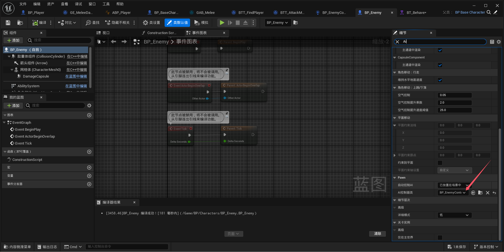Search parent class with magnifier icon
504x252 pixels.
(489, 12)
